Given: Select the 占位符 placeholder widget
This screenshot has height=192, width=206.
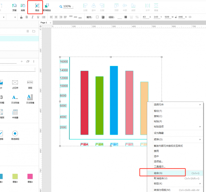Looking at the screenshot, I should pos(15,84).
